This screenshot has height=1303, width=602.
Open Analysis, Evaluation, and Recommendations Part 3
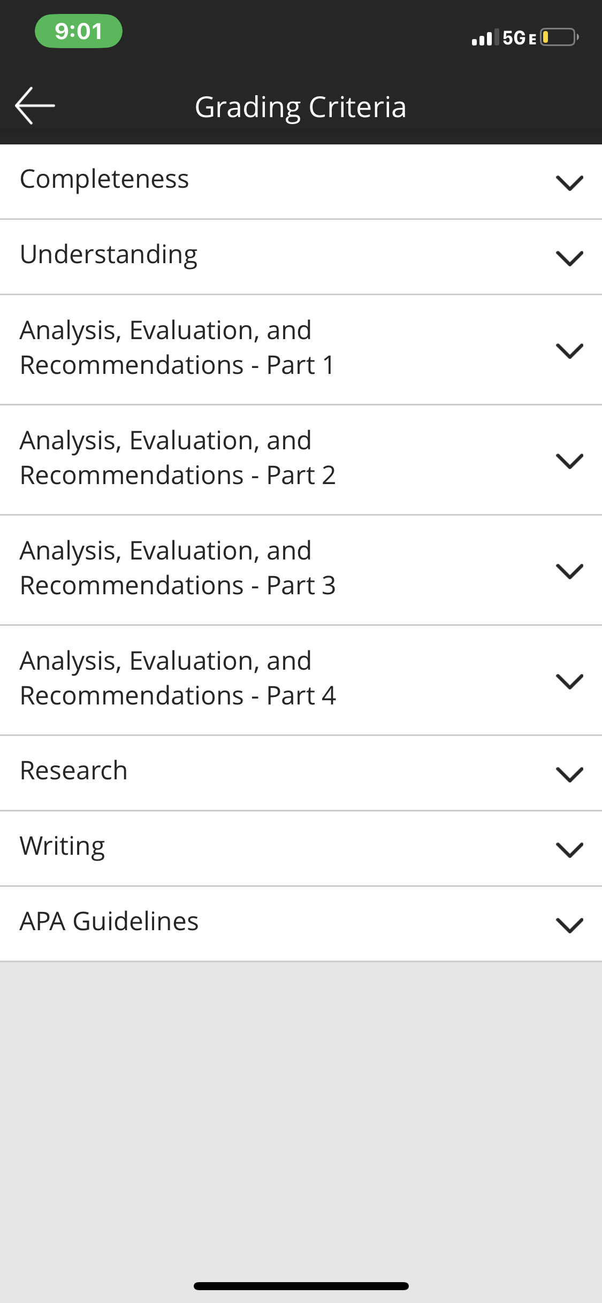click(301, 570)
